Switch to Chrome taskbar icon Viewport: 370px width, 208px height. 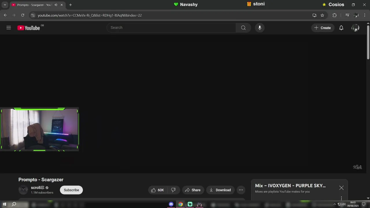tap(181, 204)
